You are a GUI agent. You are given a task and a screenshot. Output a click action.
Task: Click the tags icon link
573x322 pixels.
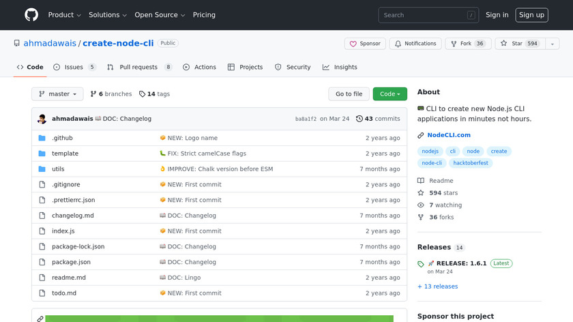pyautogui.click(x=142, y=94)
